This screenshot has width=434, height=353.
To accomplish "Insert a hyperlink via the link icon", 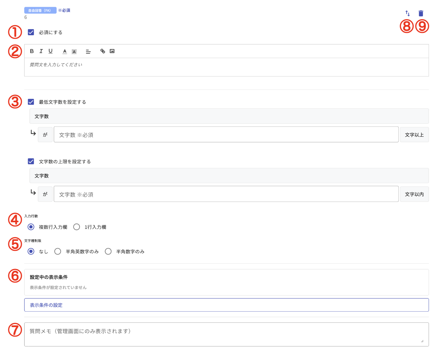I will (x=102, y=51).
